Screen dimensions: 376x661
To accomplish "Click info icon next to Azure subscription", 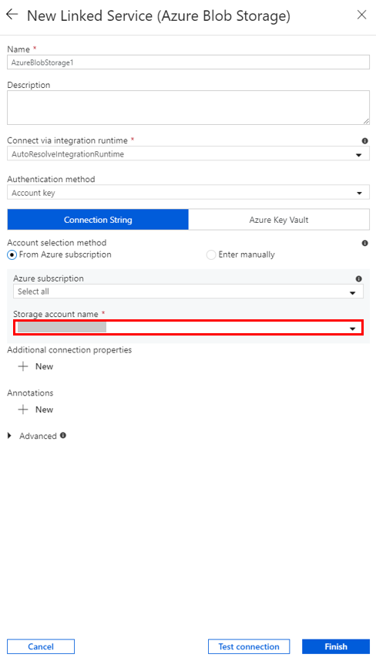I will 359,278.
